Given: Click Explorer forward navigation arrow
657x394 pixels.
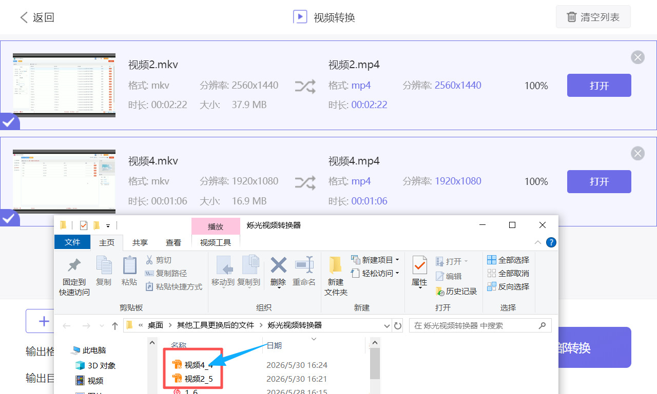Looking at the screenshot, I should click(86, 325).
